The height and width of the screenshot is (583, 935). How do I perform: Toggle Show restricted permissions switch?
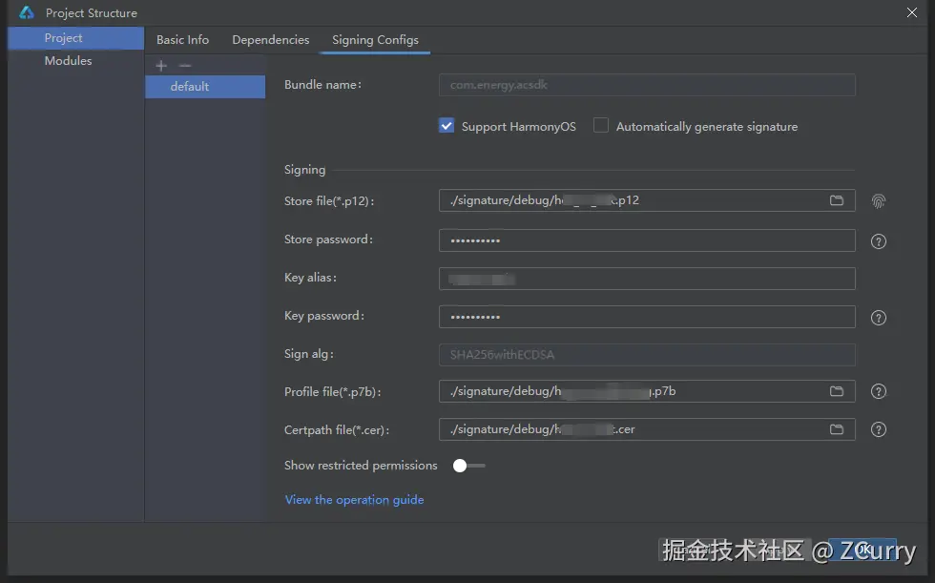468,466
